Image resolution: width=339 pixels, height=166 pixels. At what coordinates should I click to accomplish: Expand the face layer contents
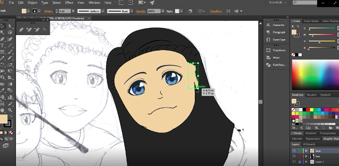pyautogui.click(x=306, y=151)
